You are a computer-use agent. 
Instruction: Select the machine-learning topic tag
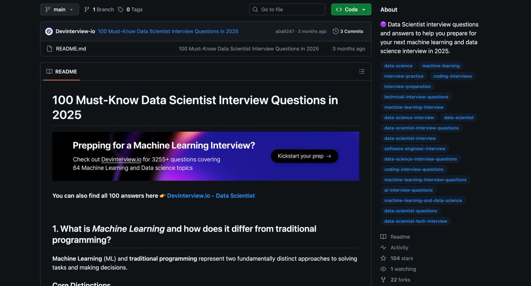[441, 65]
